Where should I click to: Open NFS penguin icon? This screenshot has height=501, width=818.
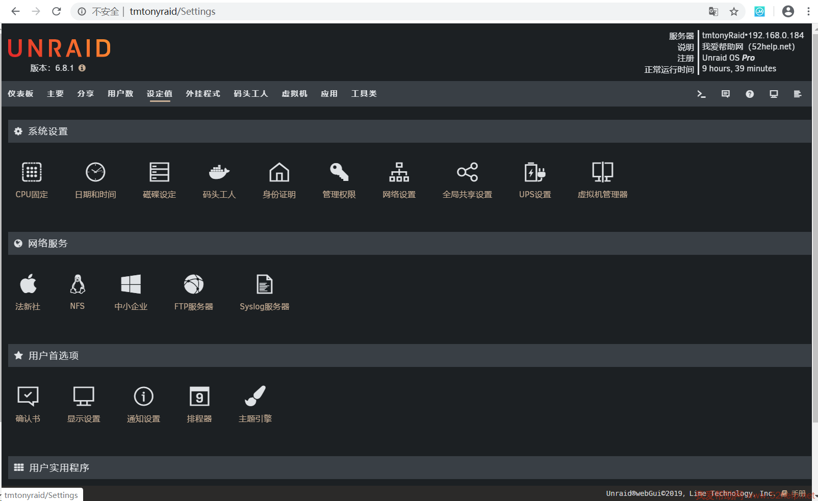coord(78,284)
